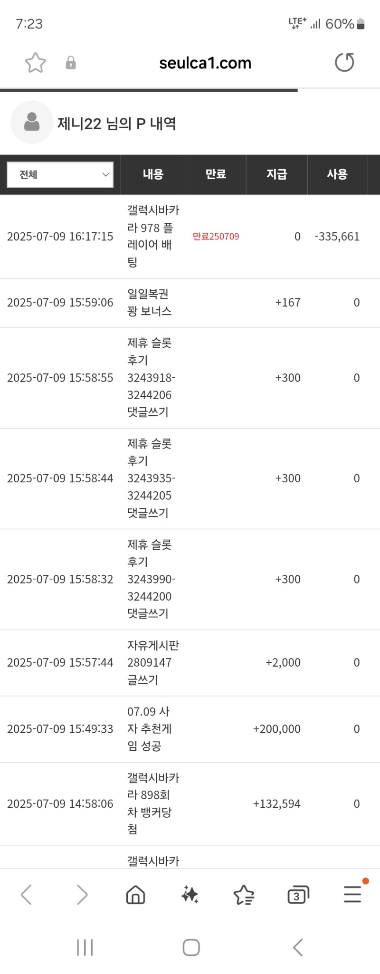Viewport: 380px width, 974px height.
Task: Tap the padlock site security icon
Action: pyautogui.click(x=71, y=63)
